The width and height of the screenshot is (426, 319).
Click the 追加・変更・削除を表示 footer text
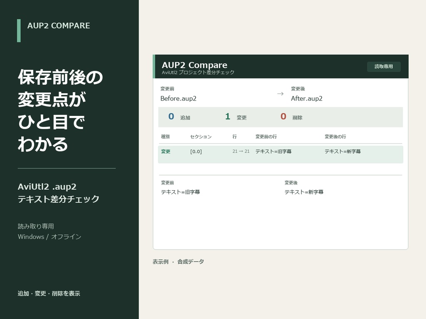click(x=49, y=294)
